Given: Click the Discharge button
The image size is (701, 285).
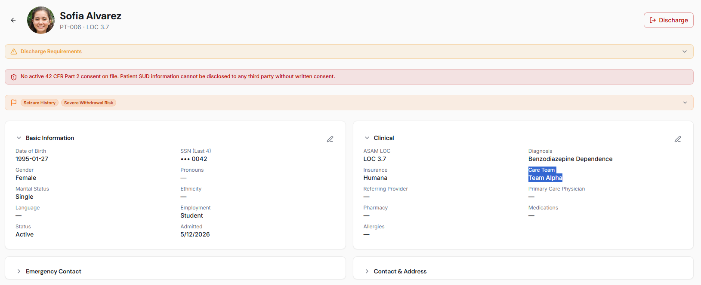Looking at the screenshot, I should coord(668,20).
